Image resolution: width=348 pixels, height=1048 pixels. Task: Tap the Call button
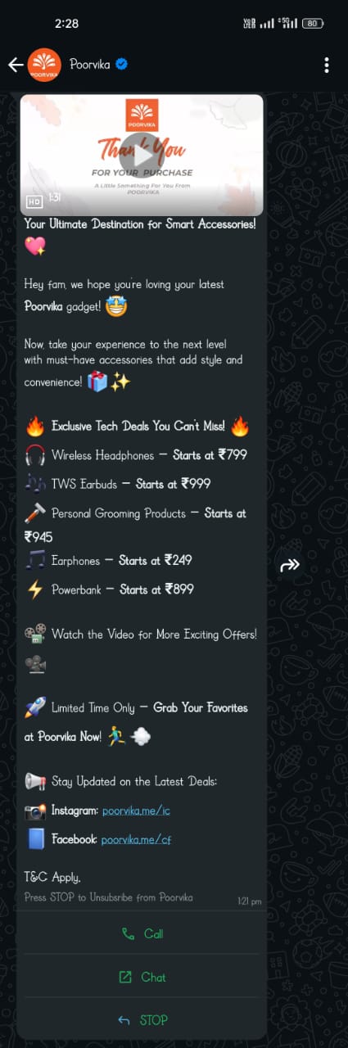[142, 933]
